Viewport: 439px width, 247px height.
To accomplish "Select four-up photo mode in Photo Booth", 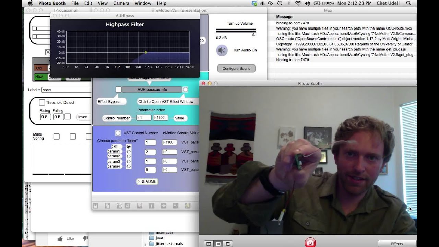I will [x=209, y=244].
